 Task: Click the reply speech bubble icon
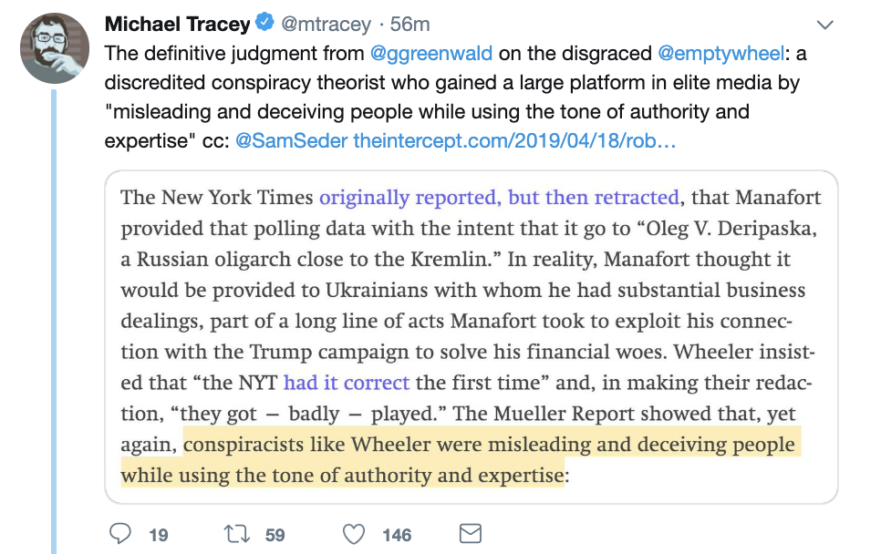119,534
